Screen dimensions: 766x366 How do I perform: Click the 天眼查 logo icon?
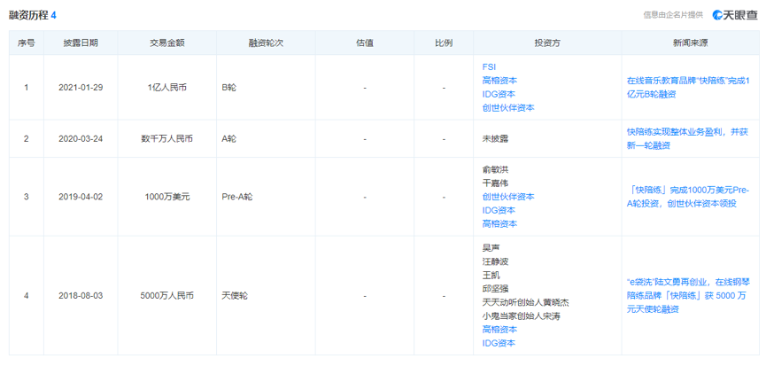pos(735,15)
